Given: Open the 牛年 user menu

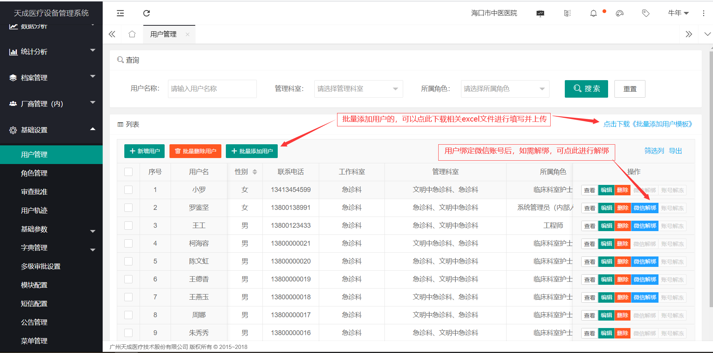Looking at the screenshot, I should (x=678, y=13).
